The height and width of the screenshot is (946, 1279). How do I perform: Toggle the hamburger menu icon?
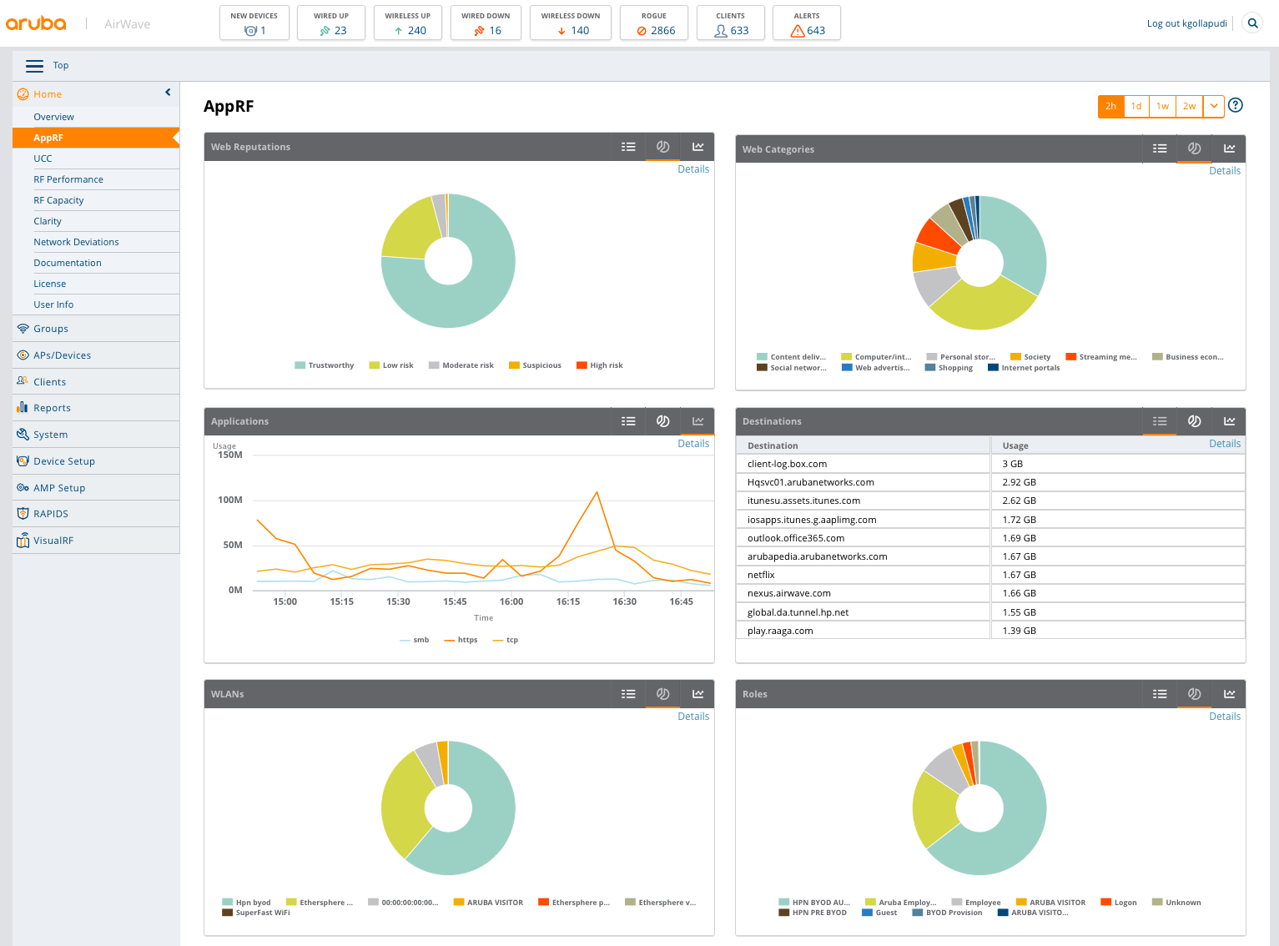(x=34, y=66)
